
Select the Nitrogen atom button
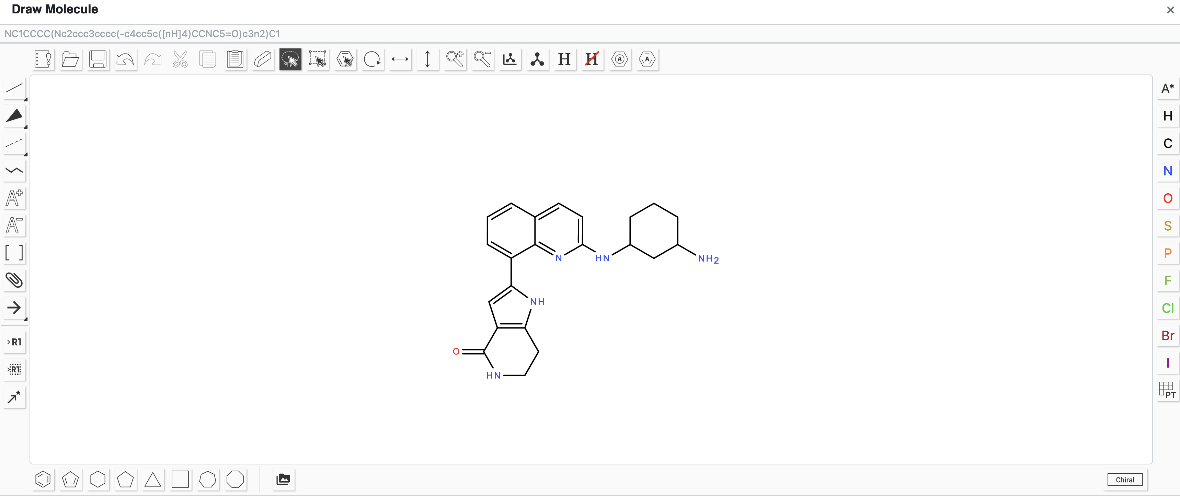click(x=1167, y=170)
